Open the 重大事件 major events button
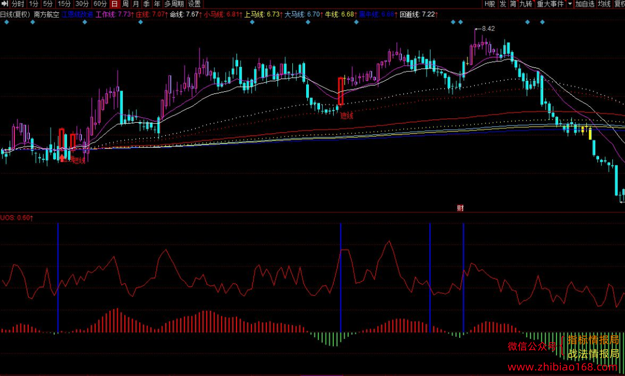Viewport: 625px width, 376px height. [550, 3]
